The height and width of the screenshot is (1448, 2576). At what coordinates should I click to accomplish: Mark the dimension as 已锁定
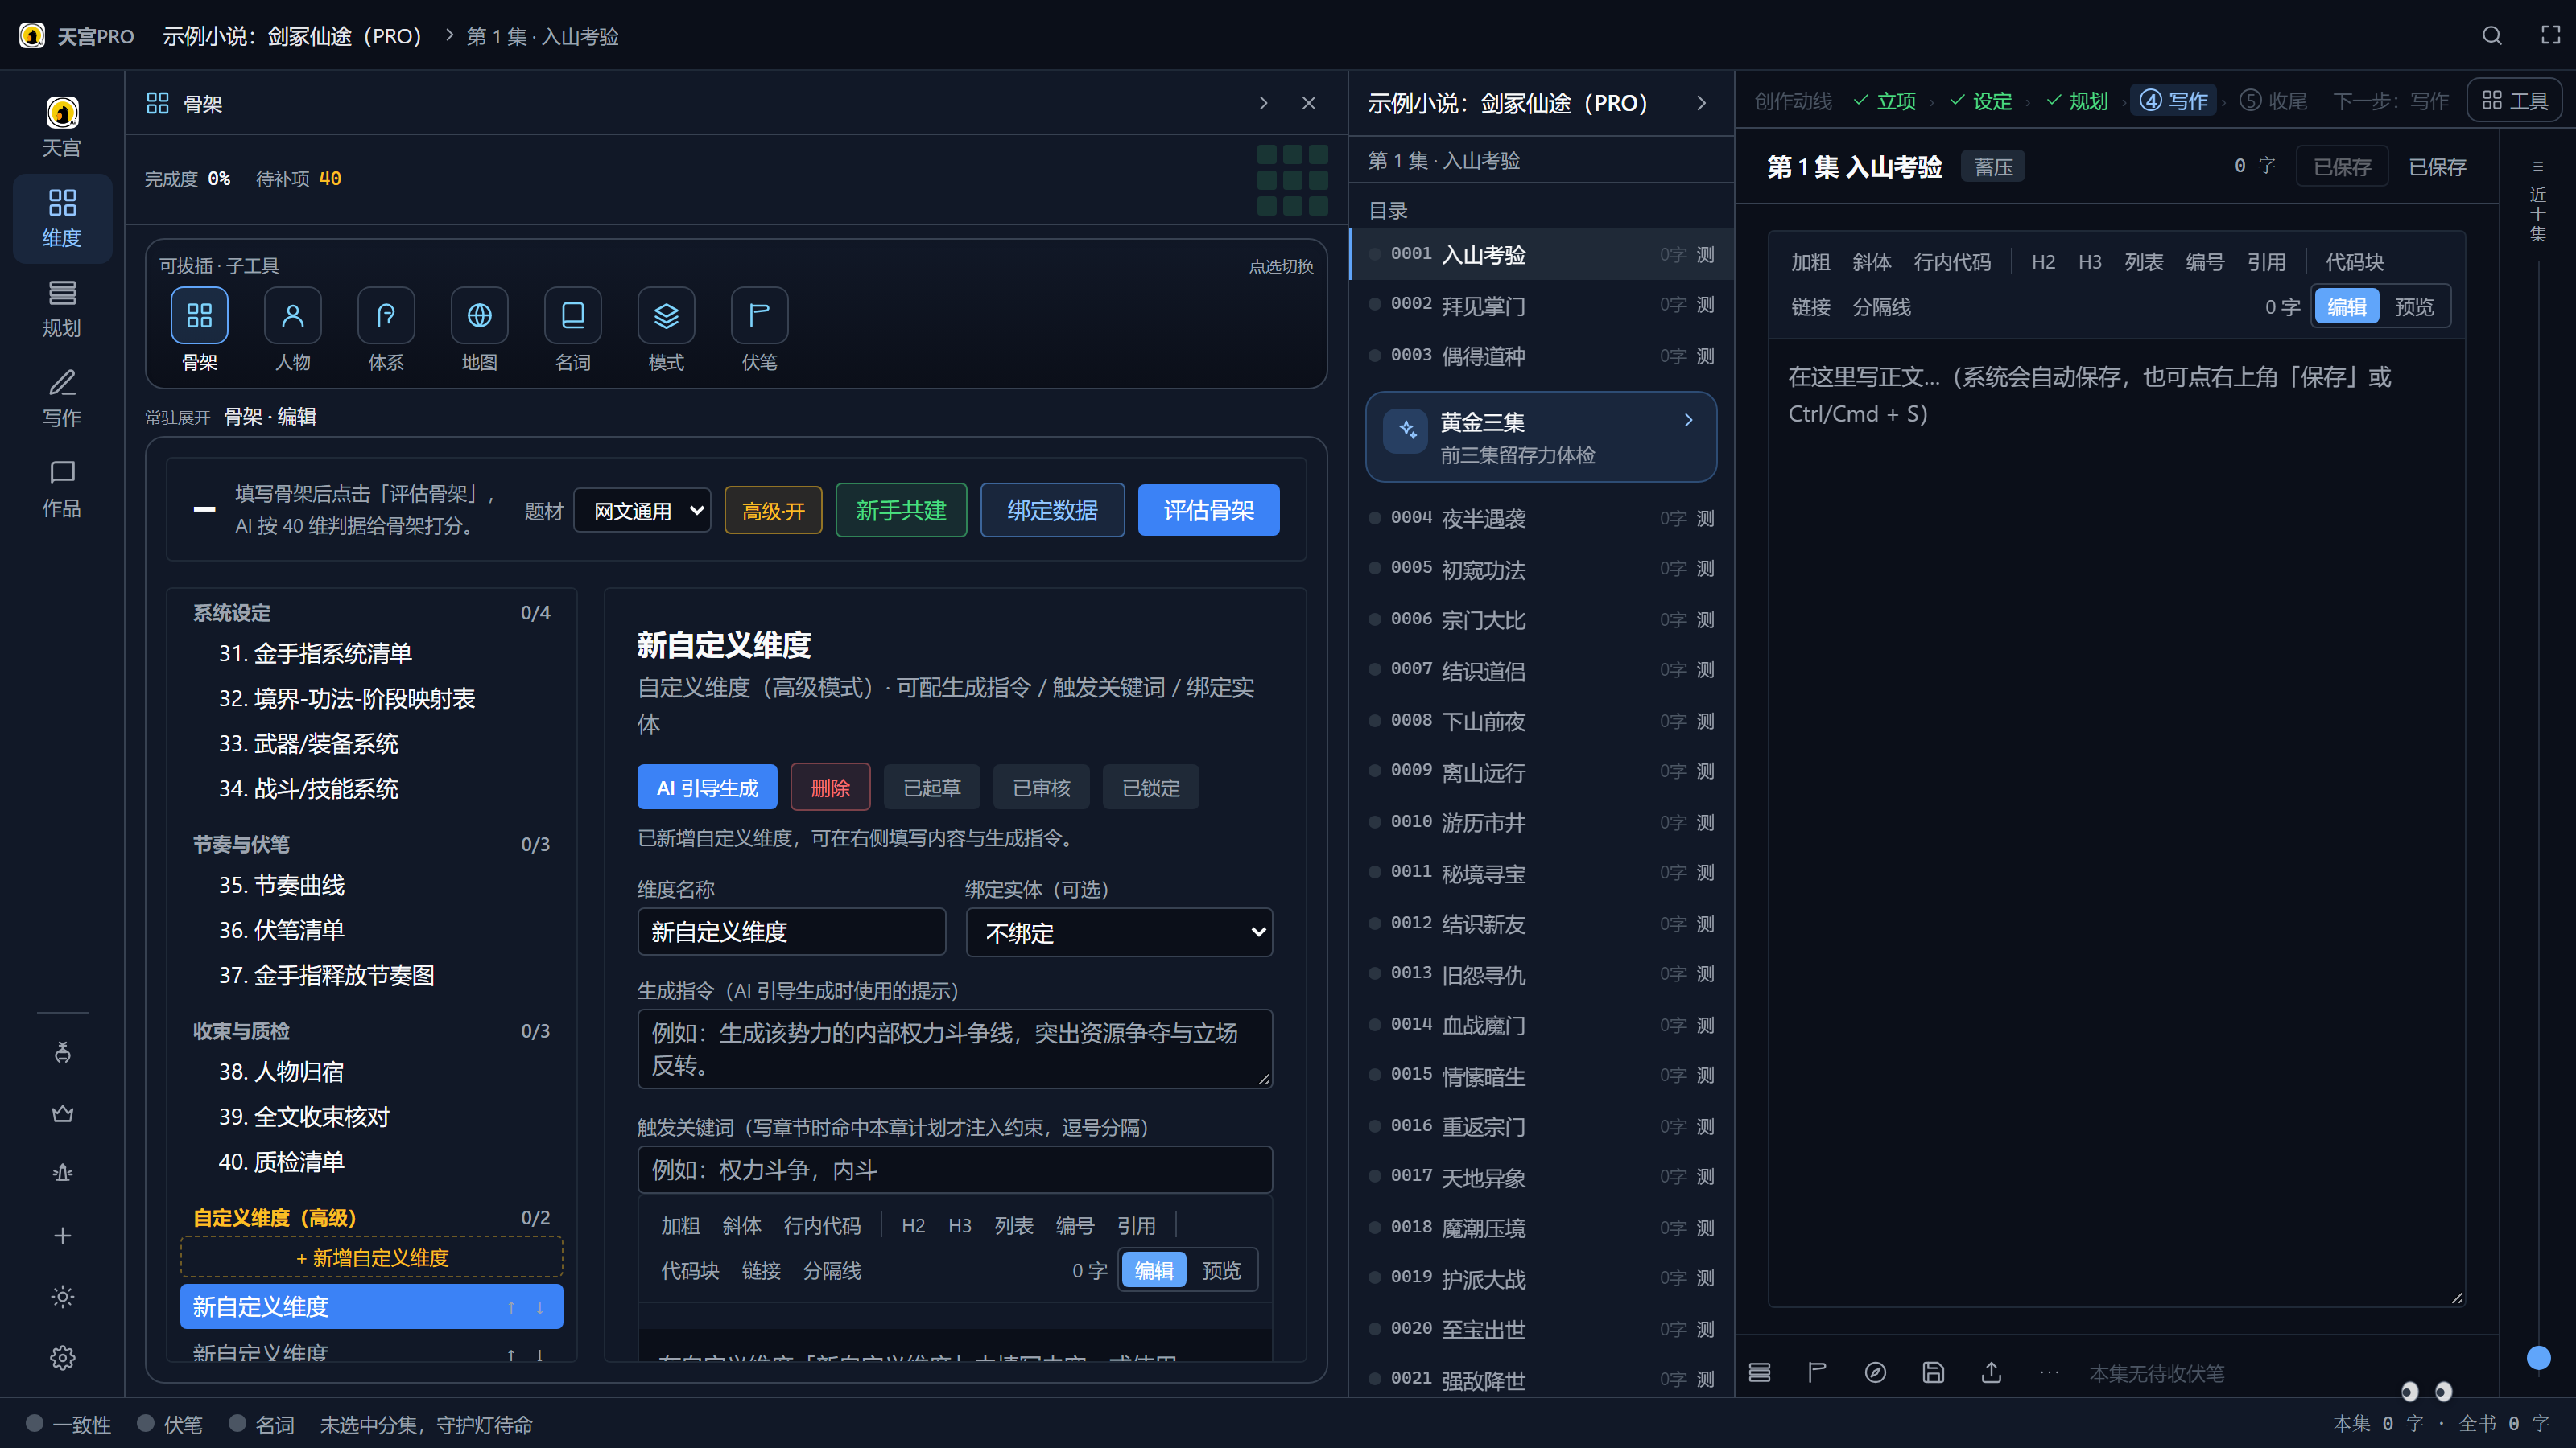coord(1151,788)
